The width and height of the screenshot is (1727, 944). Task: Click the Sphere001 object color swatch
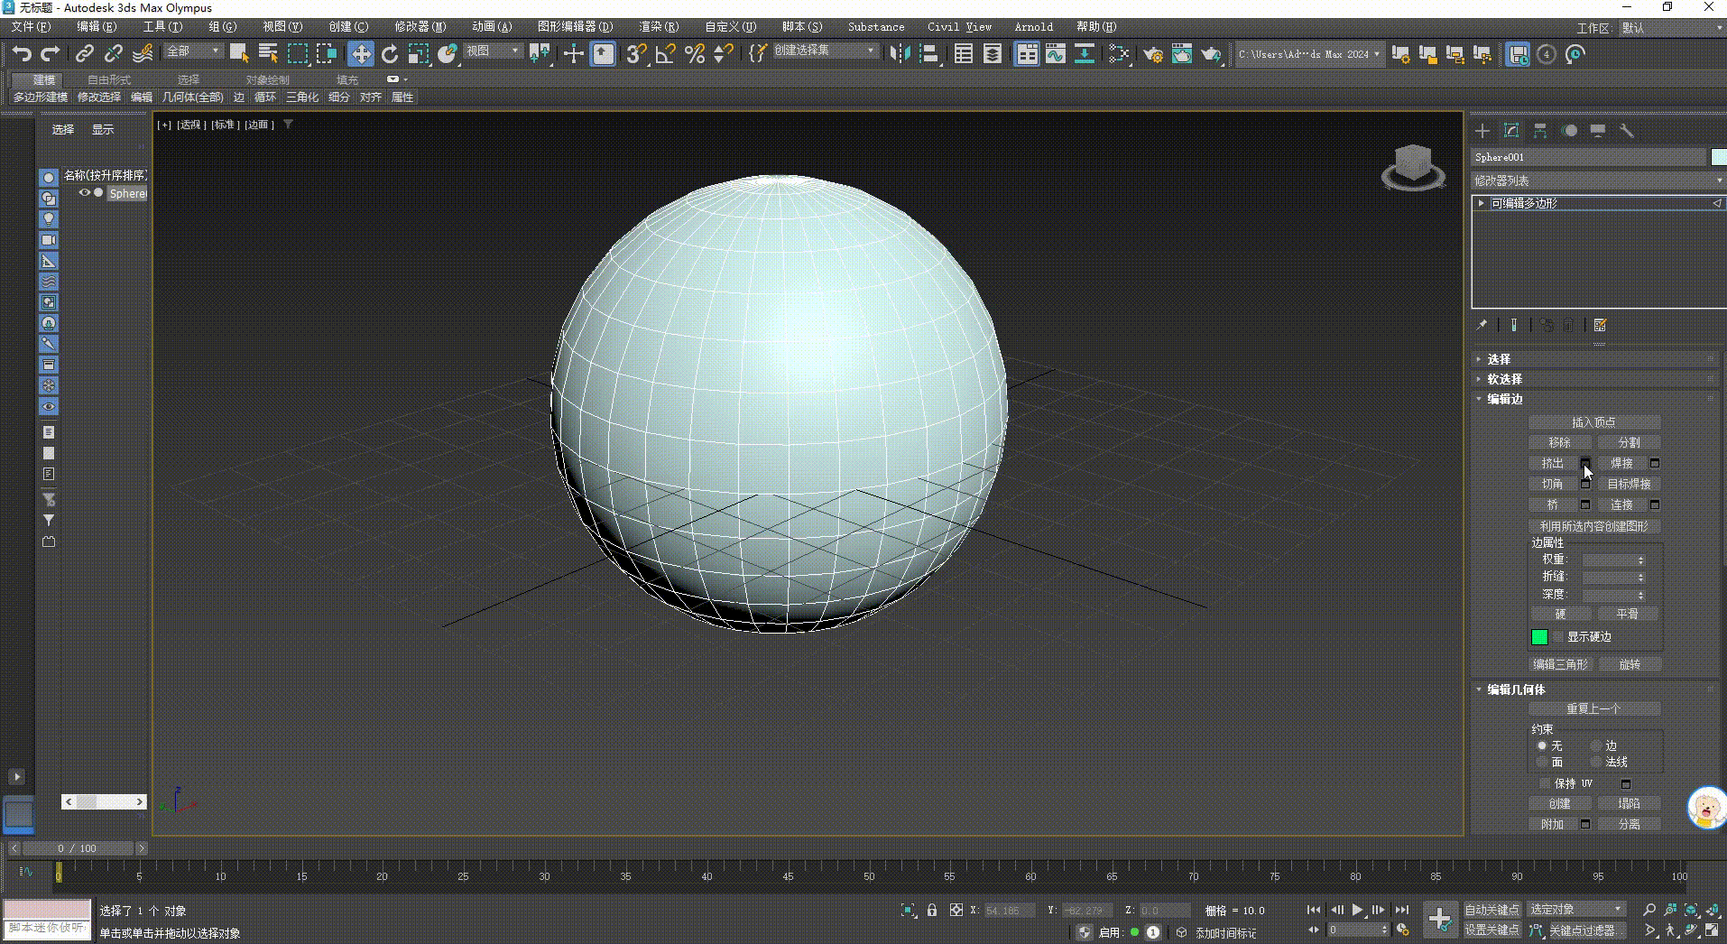1717,156
